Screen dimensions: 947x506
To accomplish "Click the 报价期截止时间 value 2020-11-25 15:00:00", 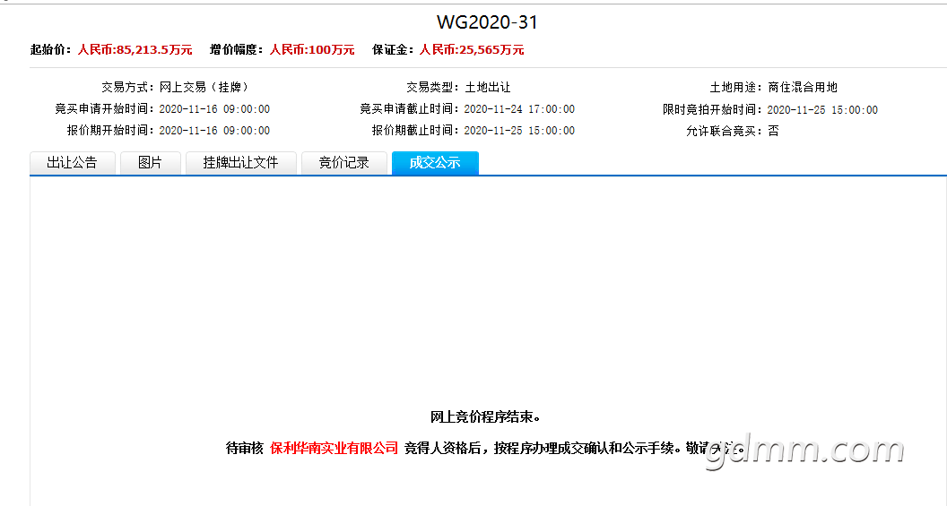I will pos(519,130).
